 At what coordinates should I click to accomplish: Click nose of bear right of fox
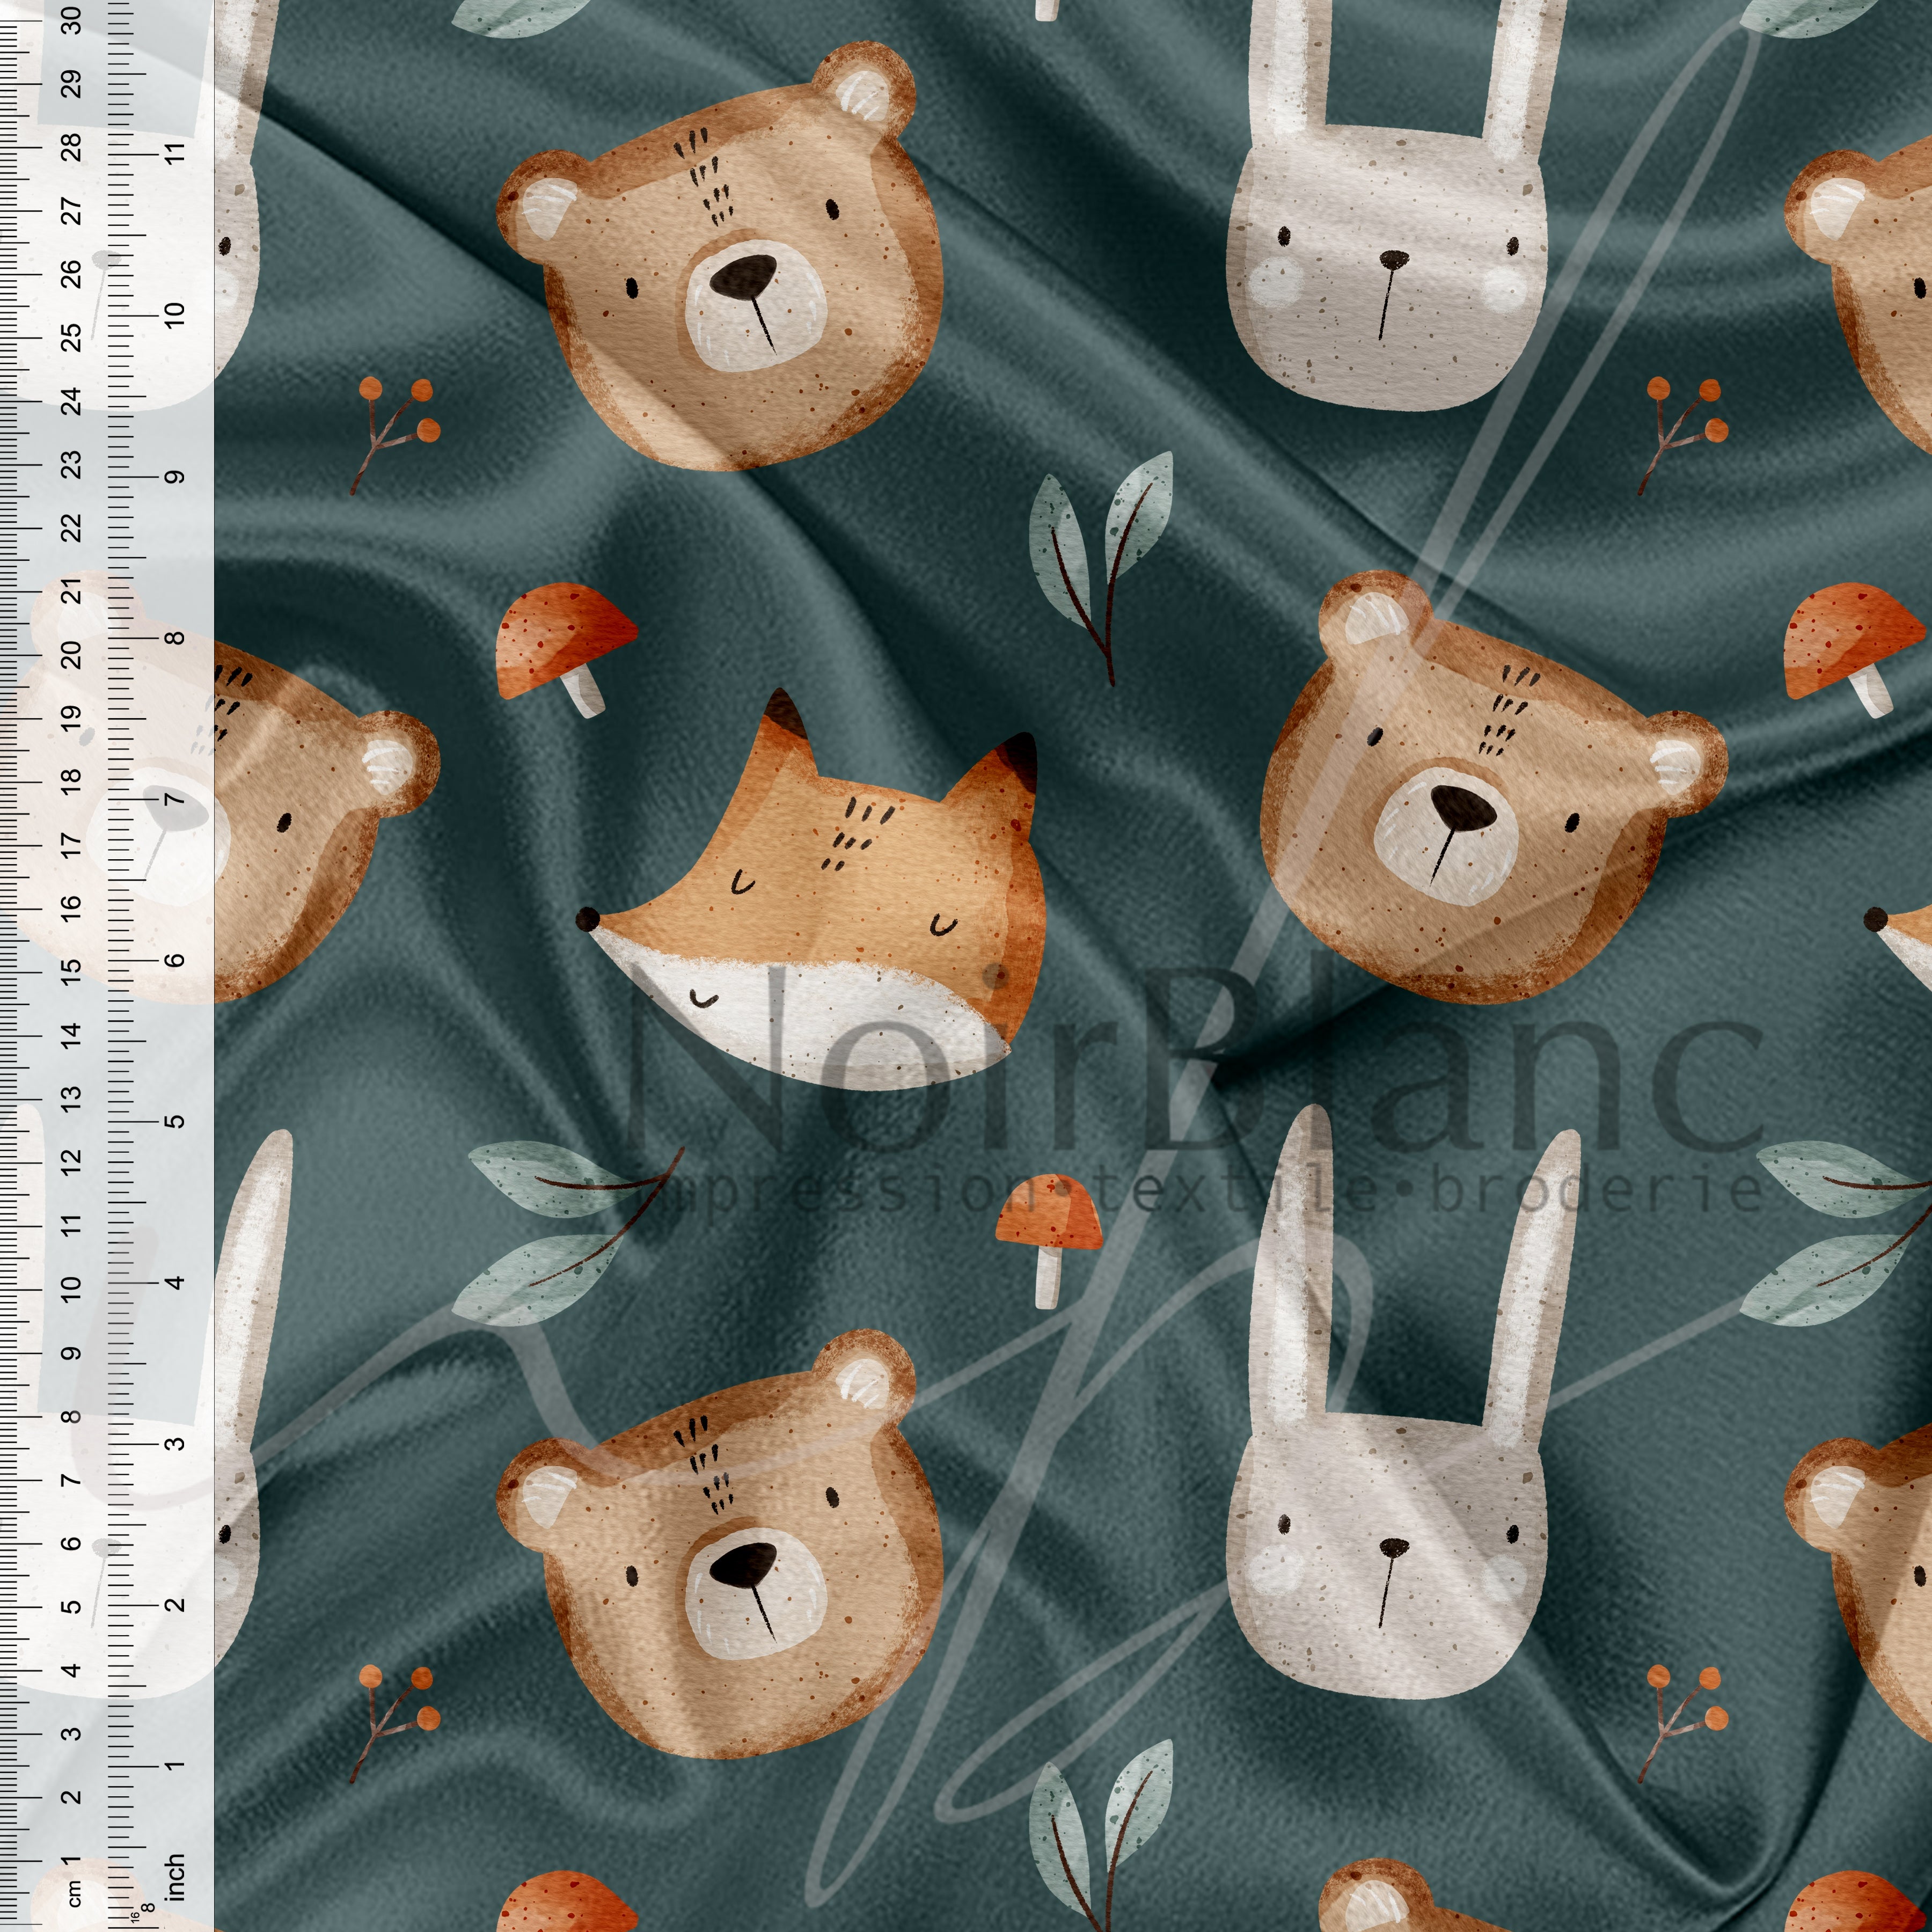click(1462, 806)
